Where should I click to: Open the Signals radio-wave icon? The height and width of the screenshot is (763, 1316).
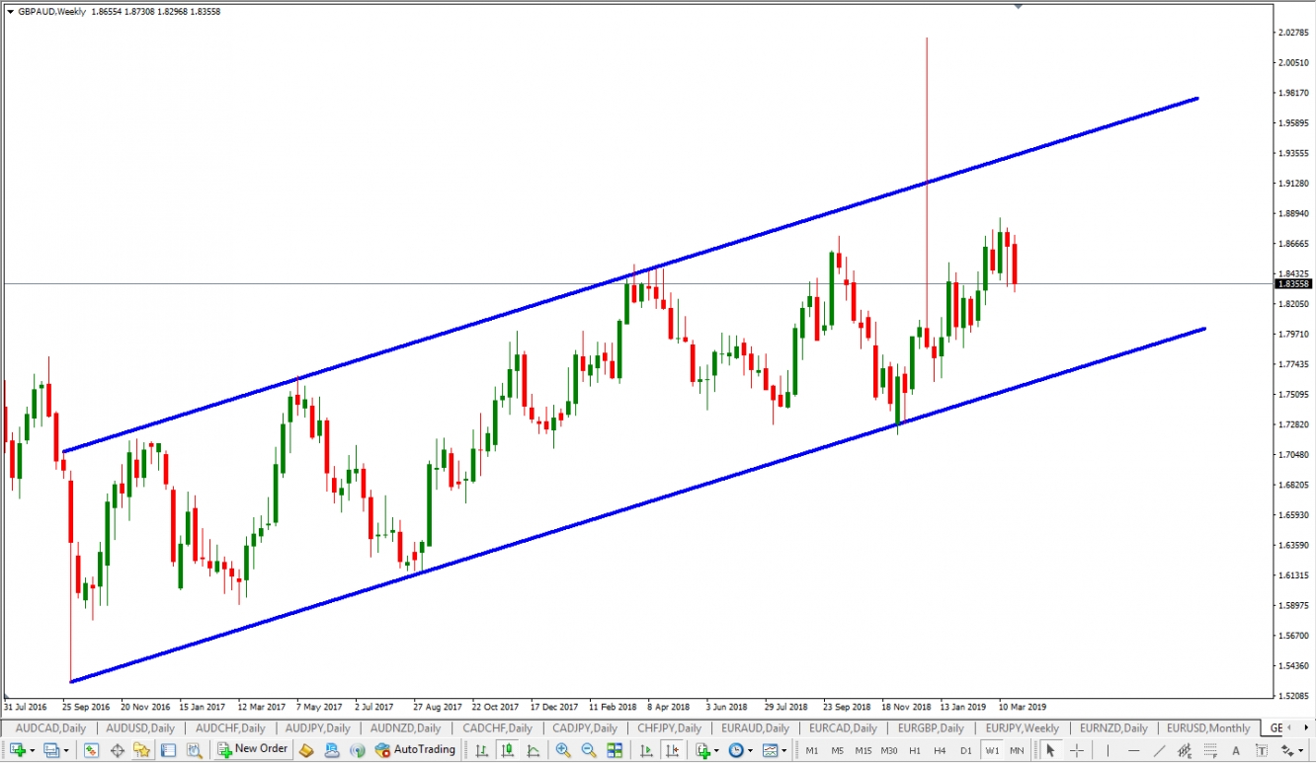357,750
